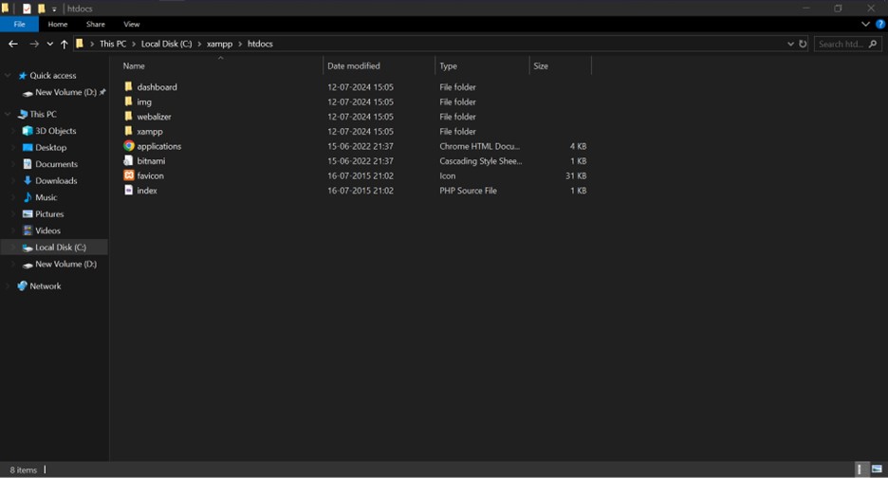888x478 pixels.
Task: Click the Refresh icon in address bar
Action: [x=804, y=44]
